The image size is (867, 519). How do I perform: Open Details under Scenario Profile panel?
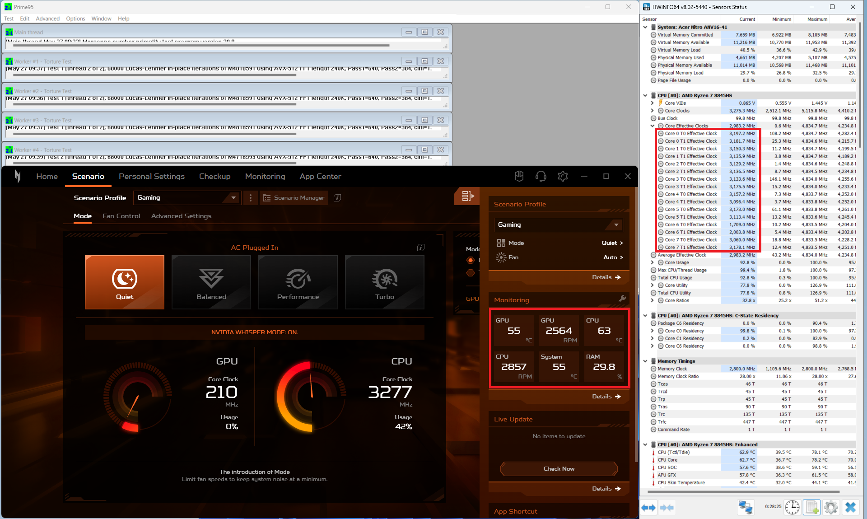tap(606, 277)
